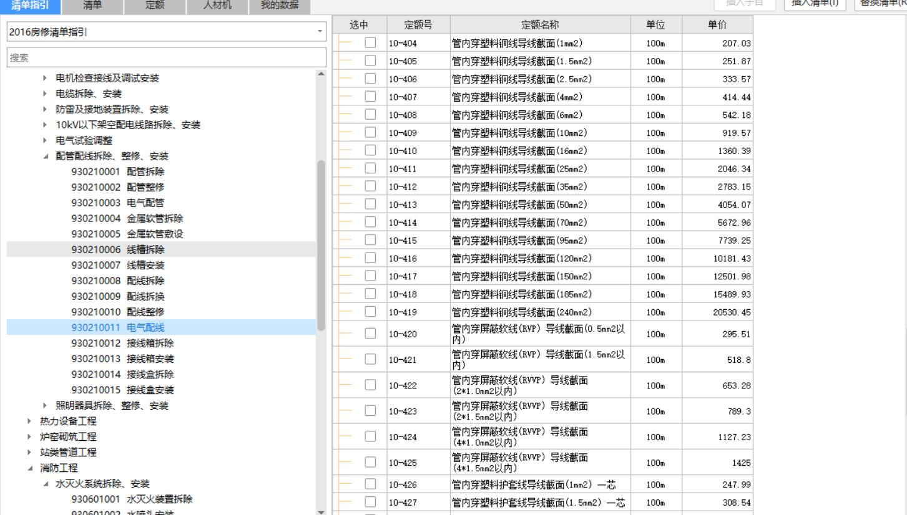Expand 电缆拆除、安装 node
This screenshot has height=515, width=907.
point(45,94)
